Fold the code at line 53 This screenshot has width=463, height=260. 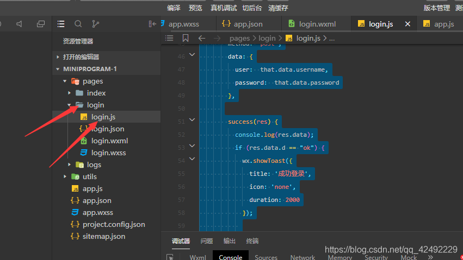click(192, 145)
